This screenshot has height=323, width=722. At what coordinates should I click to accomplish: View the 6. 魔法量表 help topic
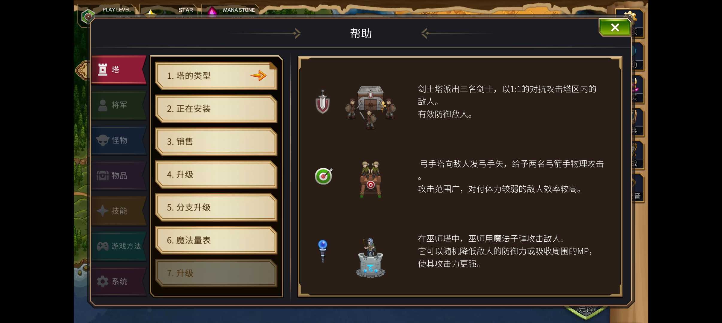click(x=216, y=240)
